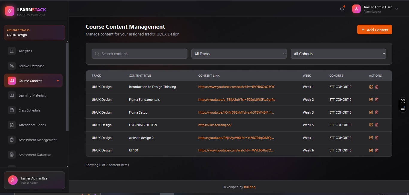Click the edit icon for Figma Setup
This screenshot has height=195, width=409.
click(371, 112)
